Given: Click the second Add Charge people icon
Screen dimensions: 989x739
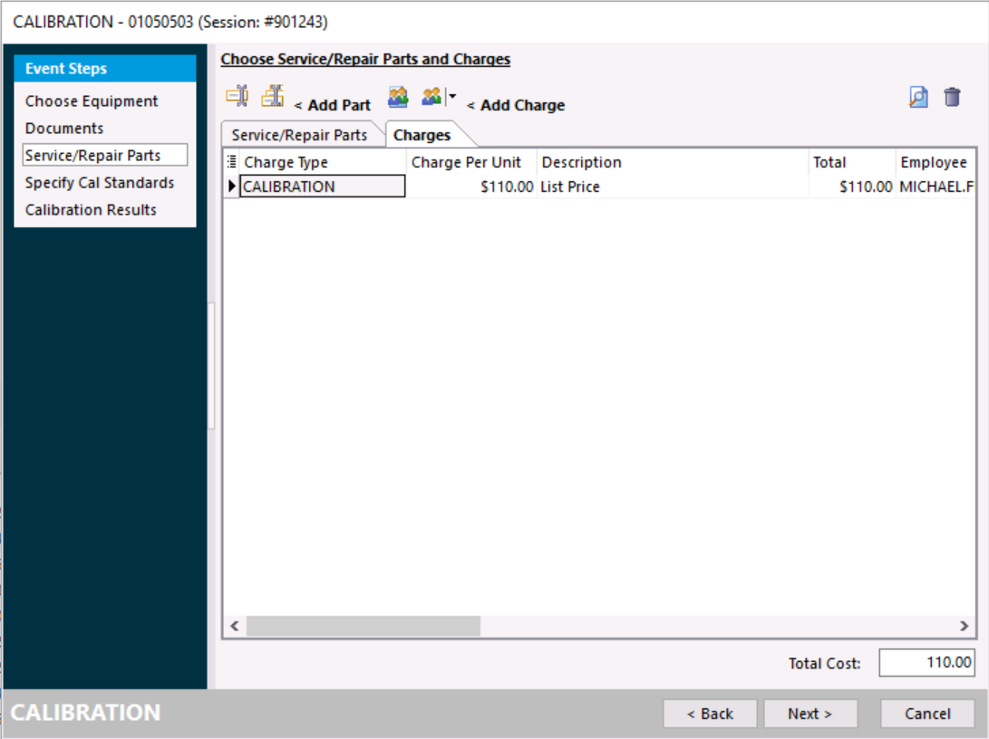Looking at the screenshot, I should (431, 97).
